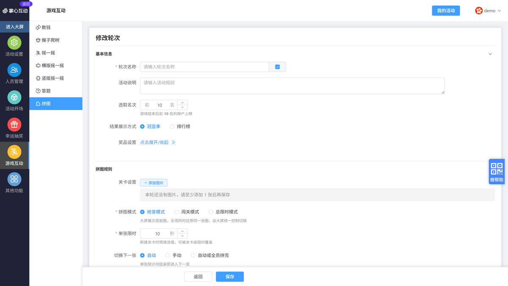The width and height of the screenshot is (508, 286).
Task: Decrease 选取名次 value with down arrow
Action: [x=182, y=108]
